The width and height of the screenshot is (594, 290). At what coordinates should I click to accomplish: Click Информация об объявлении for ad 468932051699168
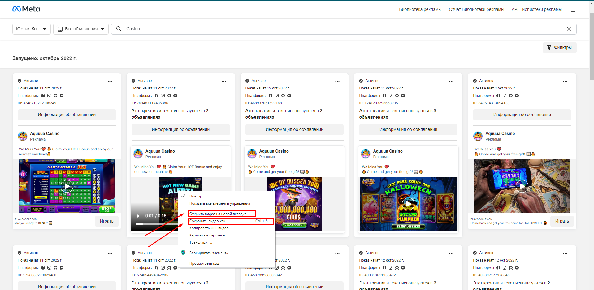coord(294,129)
